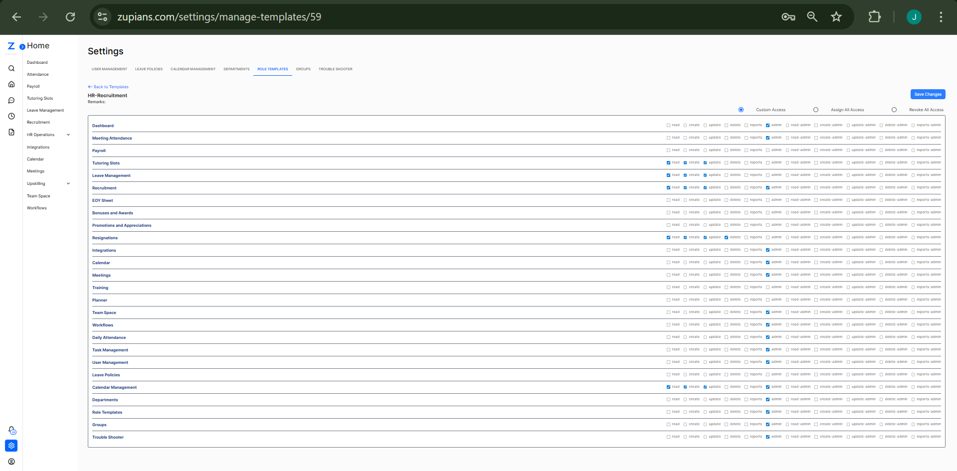957x471 pixels.
Task: Enable read checkbox for Dashboard row
Action: tap(668, 126)
